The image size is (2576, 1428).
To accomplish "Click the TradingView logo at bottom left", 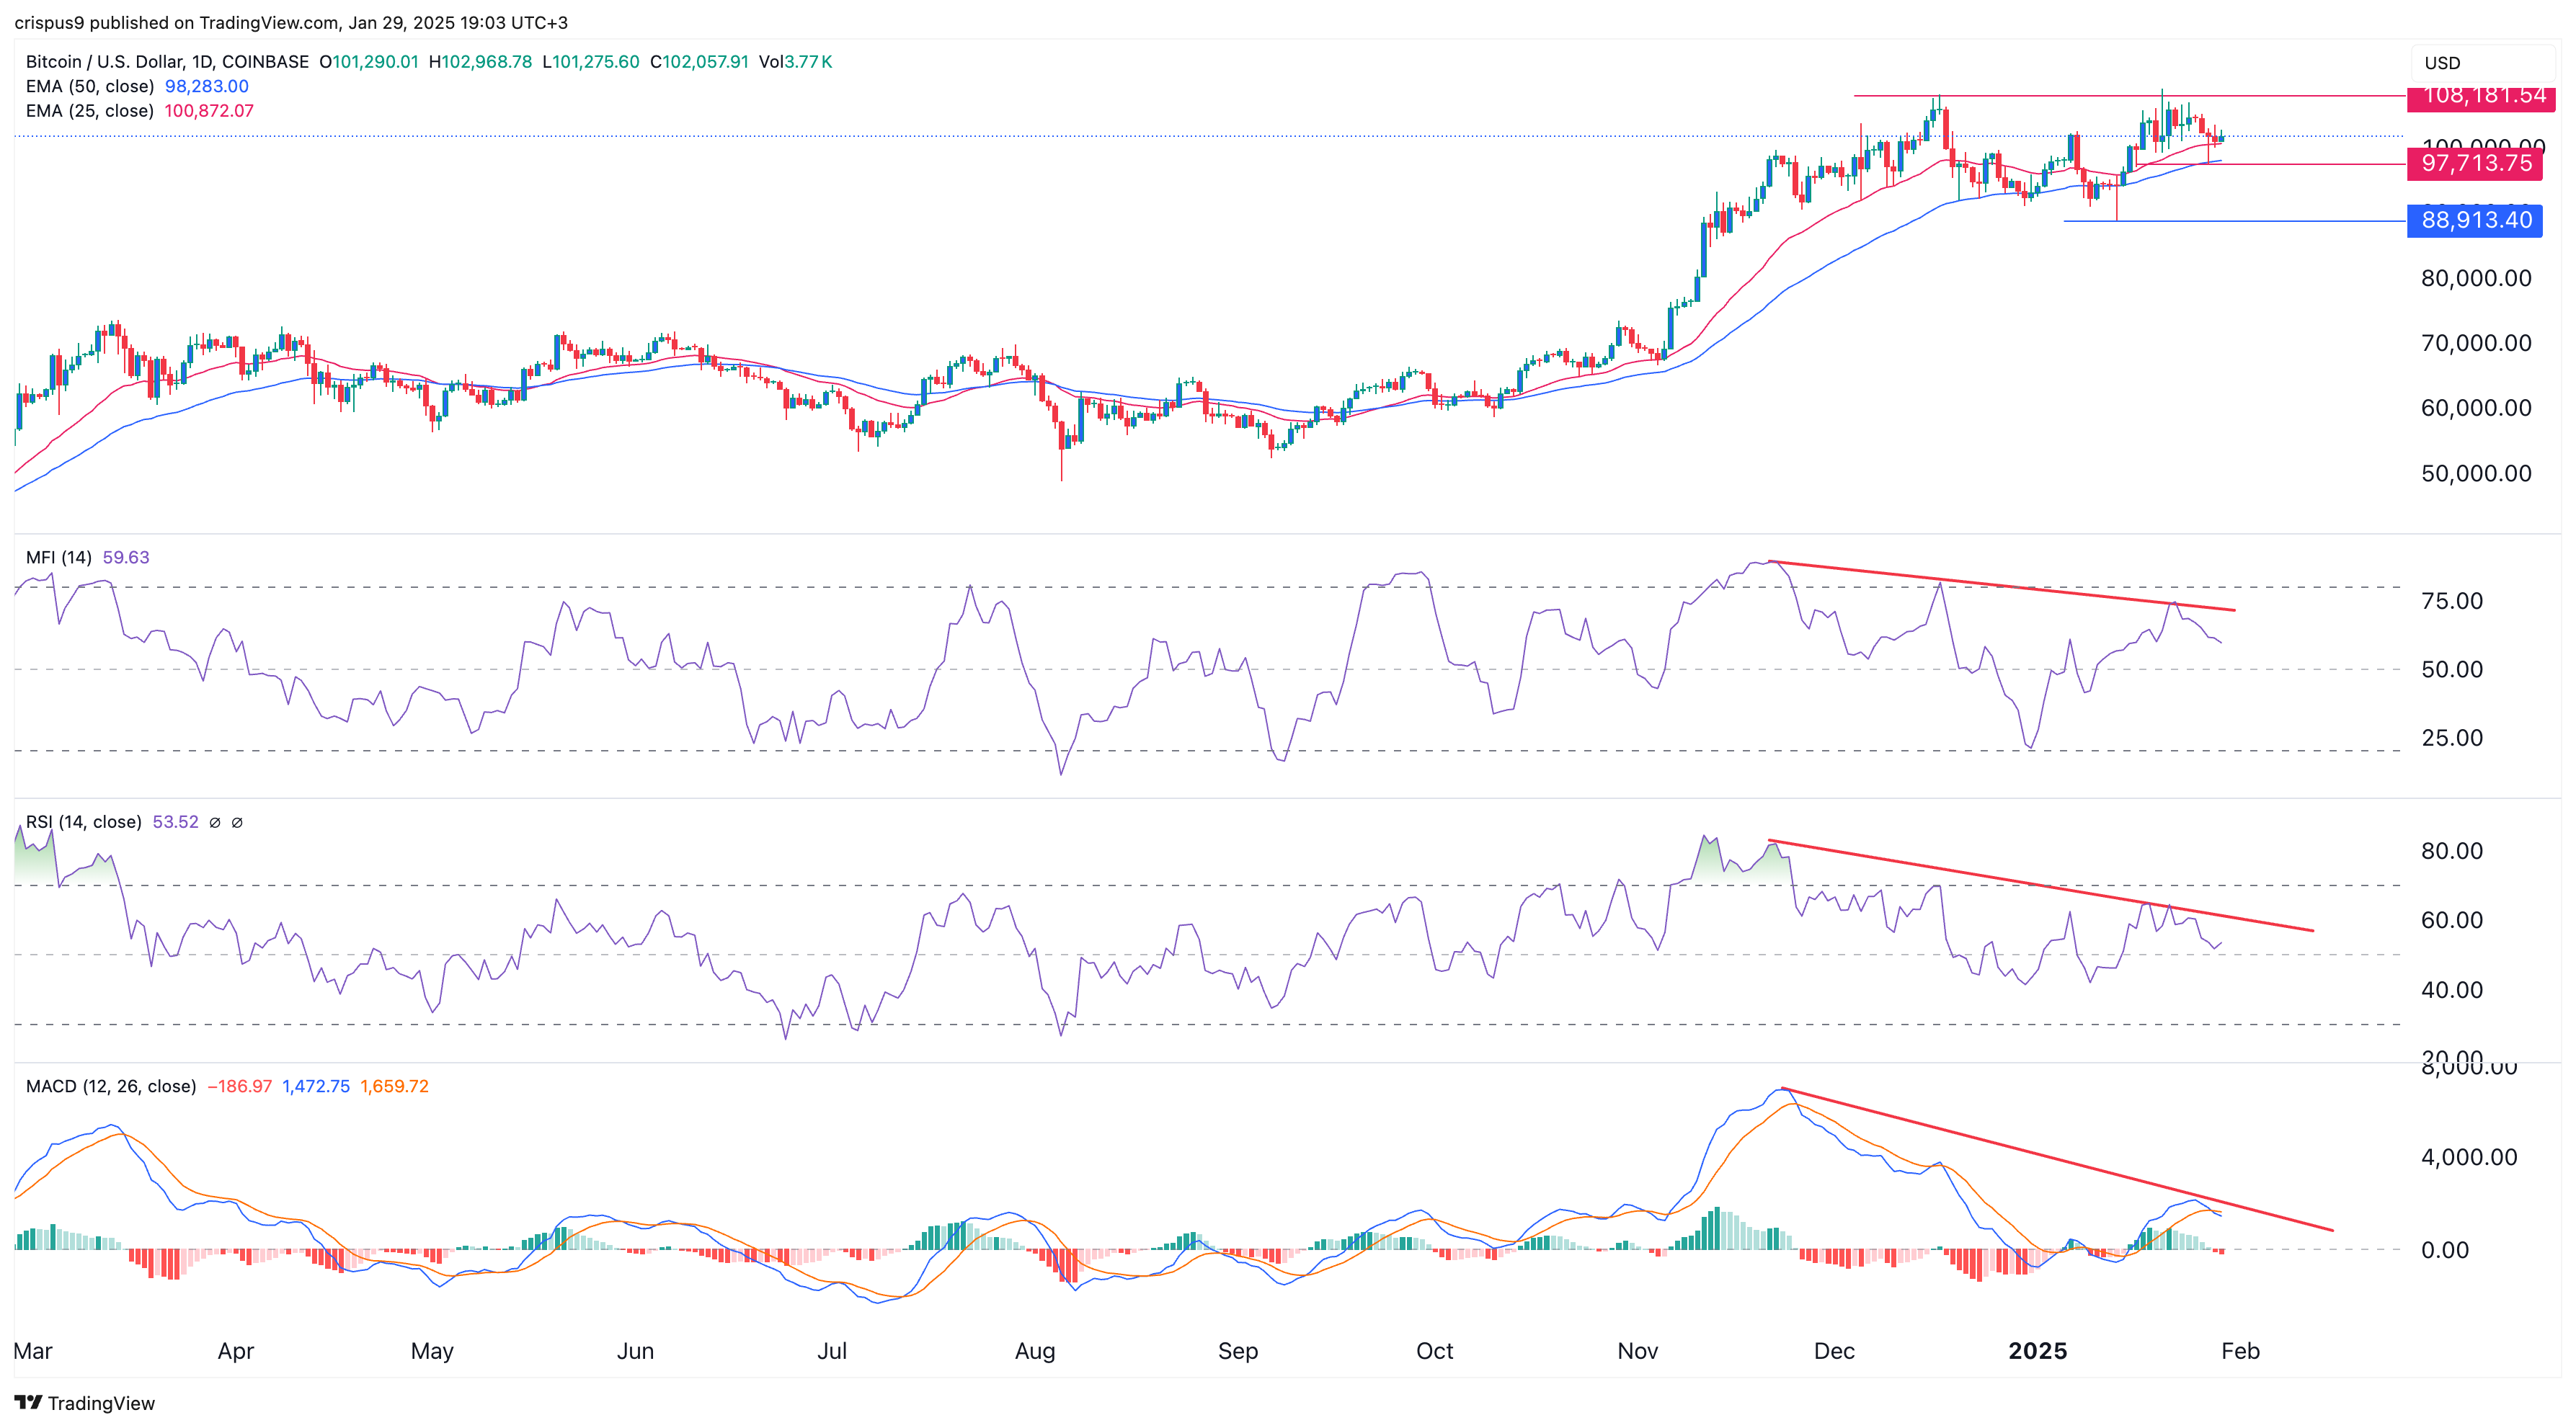I will point(85,1403).
